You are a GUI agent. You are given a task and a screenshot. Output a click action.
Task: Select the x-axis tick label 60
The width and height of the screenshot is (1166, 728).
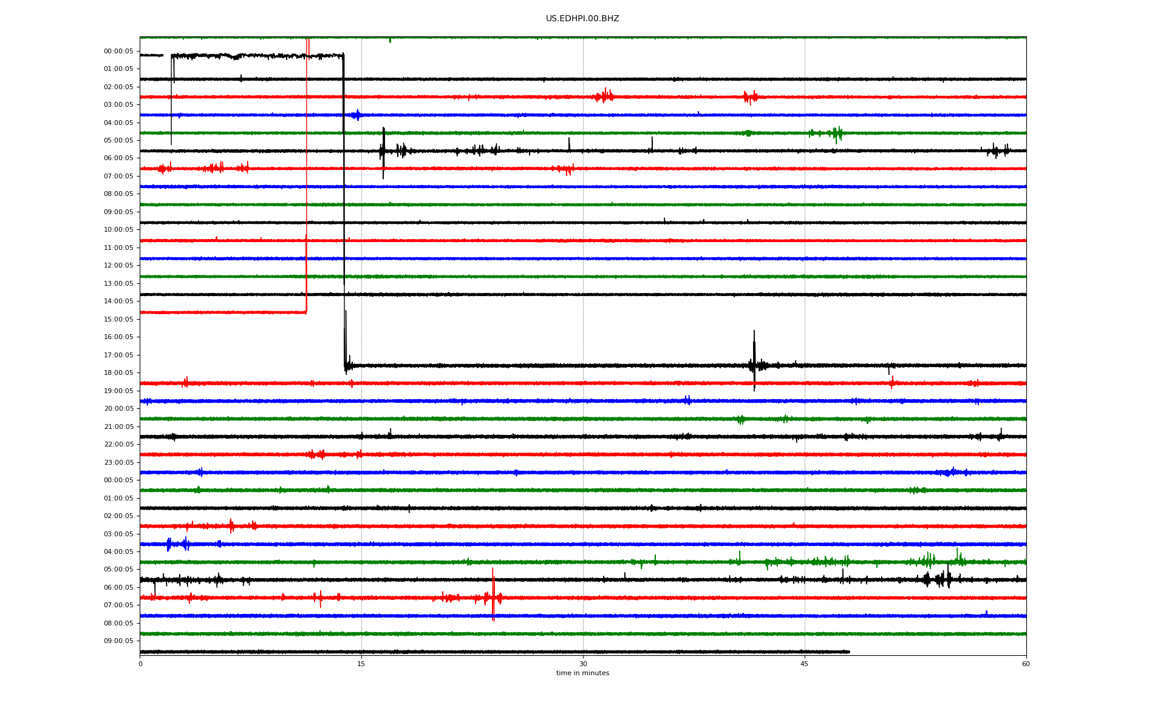click(1026, 664)
